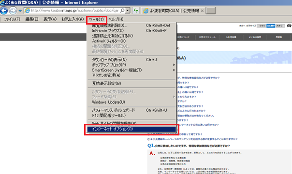The height and width of the screenshot is (174, 292).
Task: Choose アドオンの管理(A) menu item
Action: coord(131,75)
